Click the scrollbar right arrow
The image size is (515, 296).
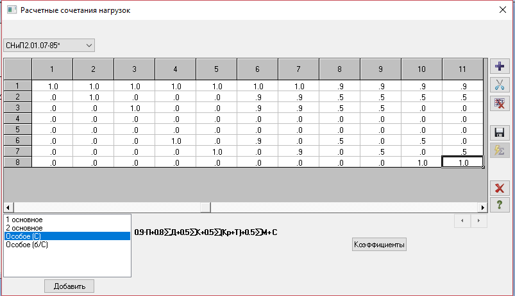click(x=482, y=207)
